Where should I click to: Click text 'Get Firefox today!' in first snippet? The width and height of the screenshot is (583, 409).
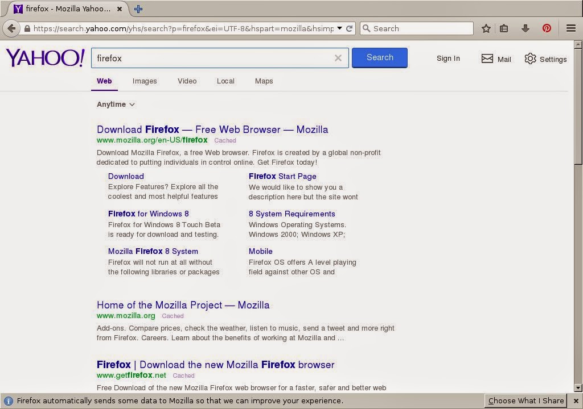click(287, 162)
